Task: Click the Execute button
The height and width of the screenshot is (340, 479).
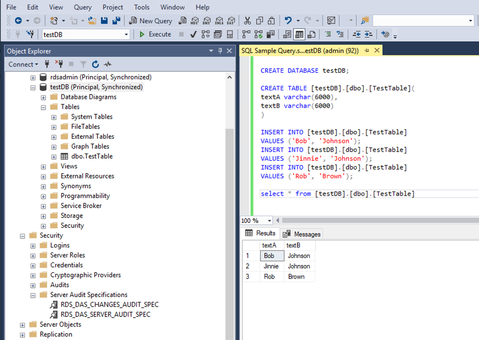Action: pyautogui.click(x=155, y=35)
